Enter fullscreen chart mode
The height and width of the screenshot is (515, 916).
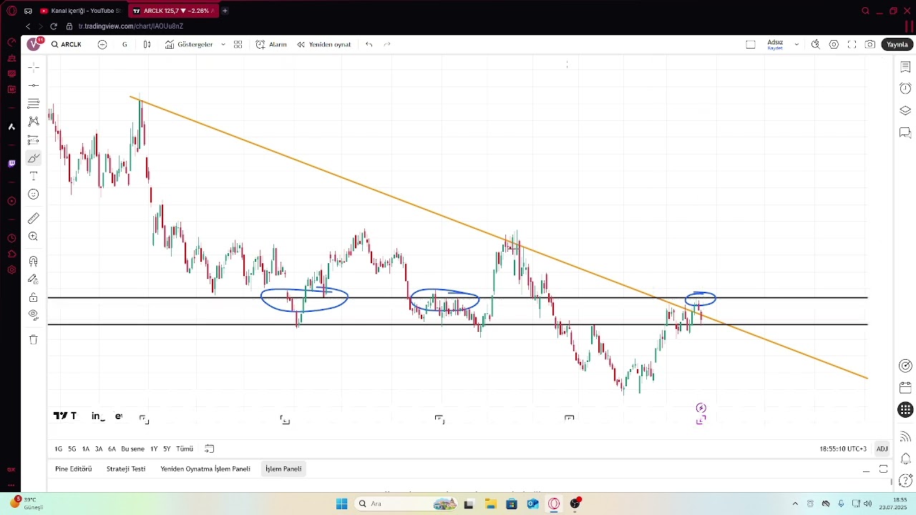[x=852, y=44]
